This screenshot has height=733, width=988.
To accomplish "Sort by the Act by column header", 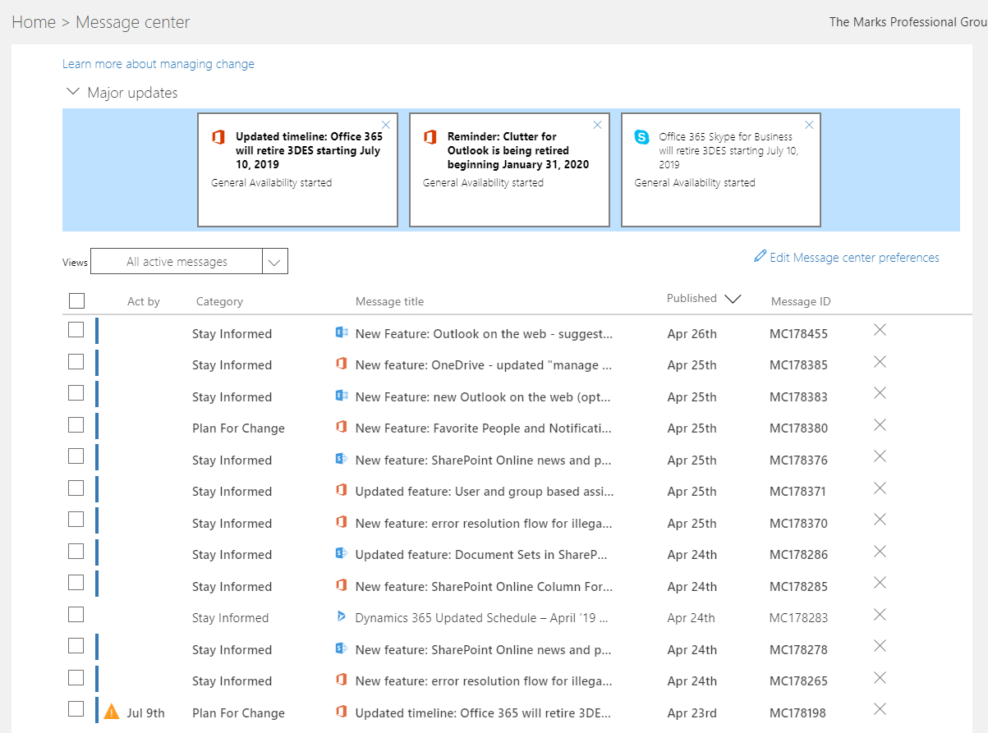I will [x=144, y=301].
